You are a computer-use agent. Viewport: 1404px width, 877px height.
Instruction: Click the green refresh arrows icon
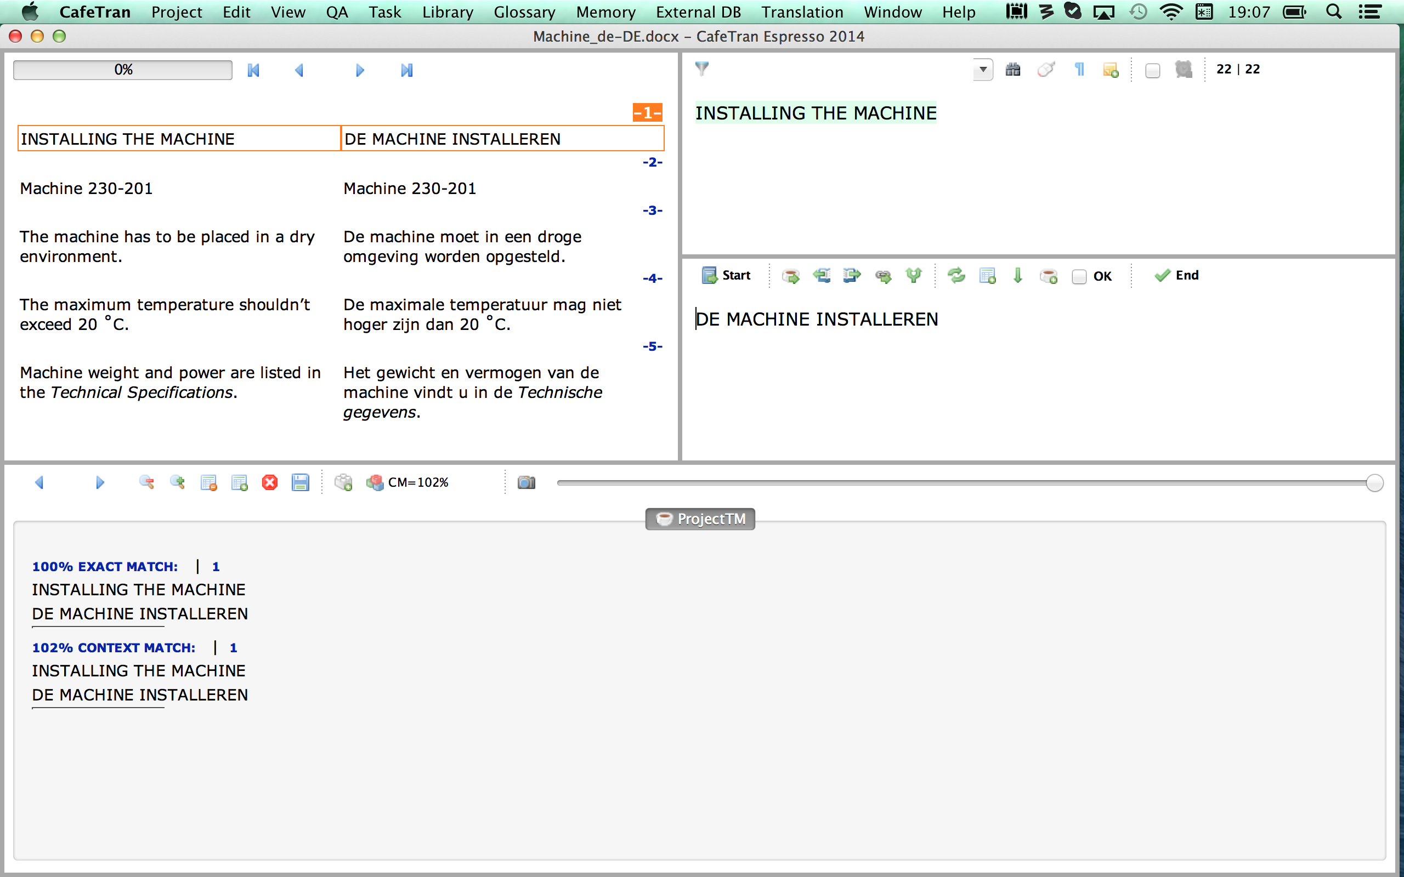point(956,276)
